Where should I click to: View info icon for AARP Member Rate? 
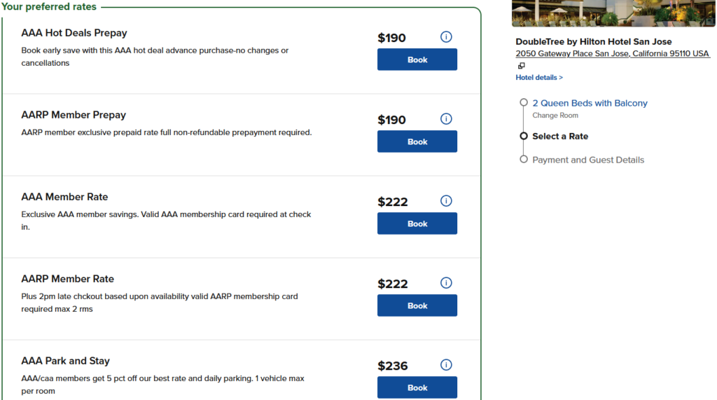pos(446,283)
